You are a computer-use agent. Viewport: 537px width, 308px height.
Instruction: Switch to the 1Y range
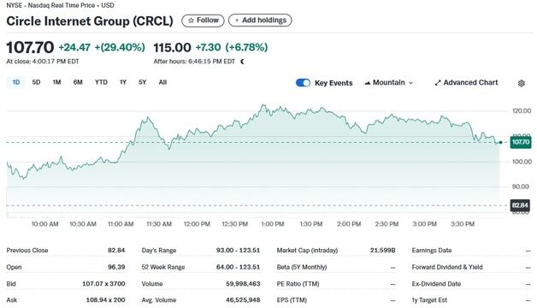coord(123,82)
